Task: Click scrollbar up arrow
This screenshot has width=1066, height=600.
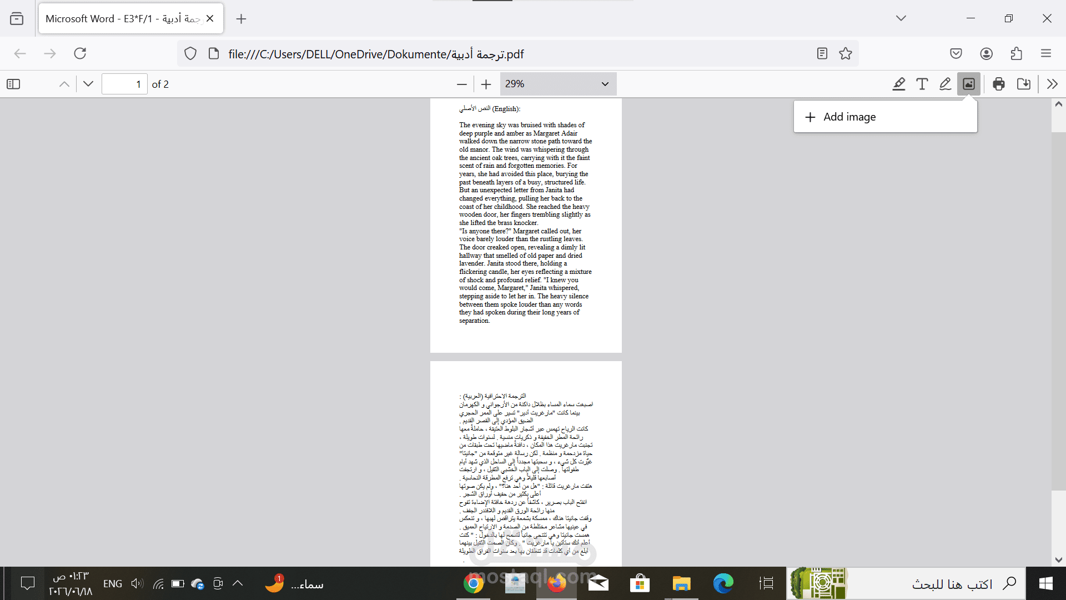Action: 1058,104
